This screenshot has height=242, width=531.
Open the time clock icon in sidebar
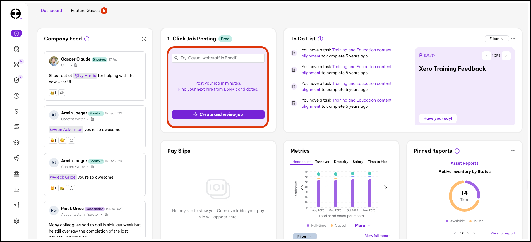pyautogui.click(x=16, y=96)
